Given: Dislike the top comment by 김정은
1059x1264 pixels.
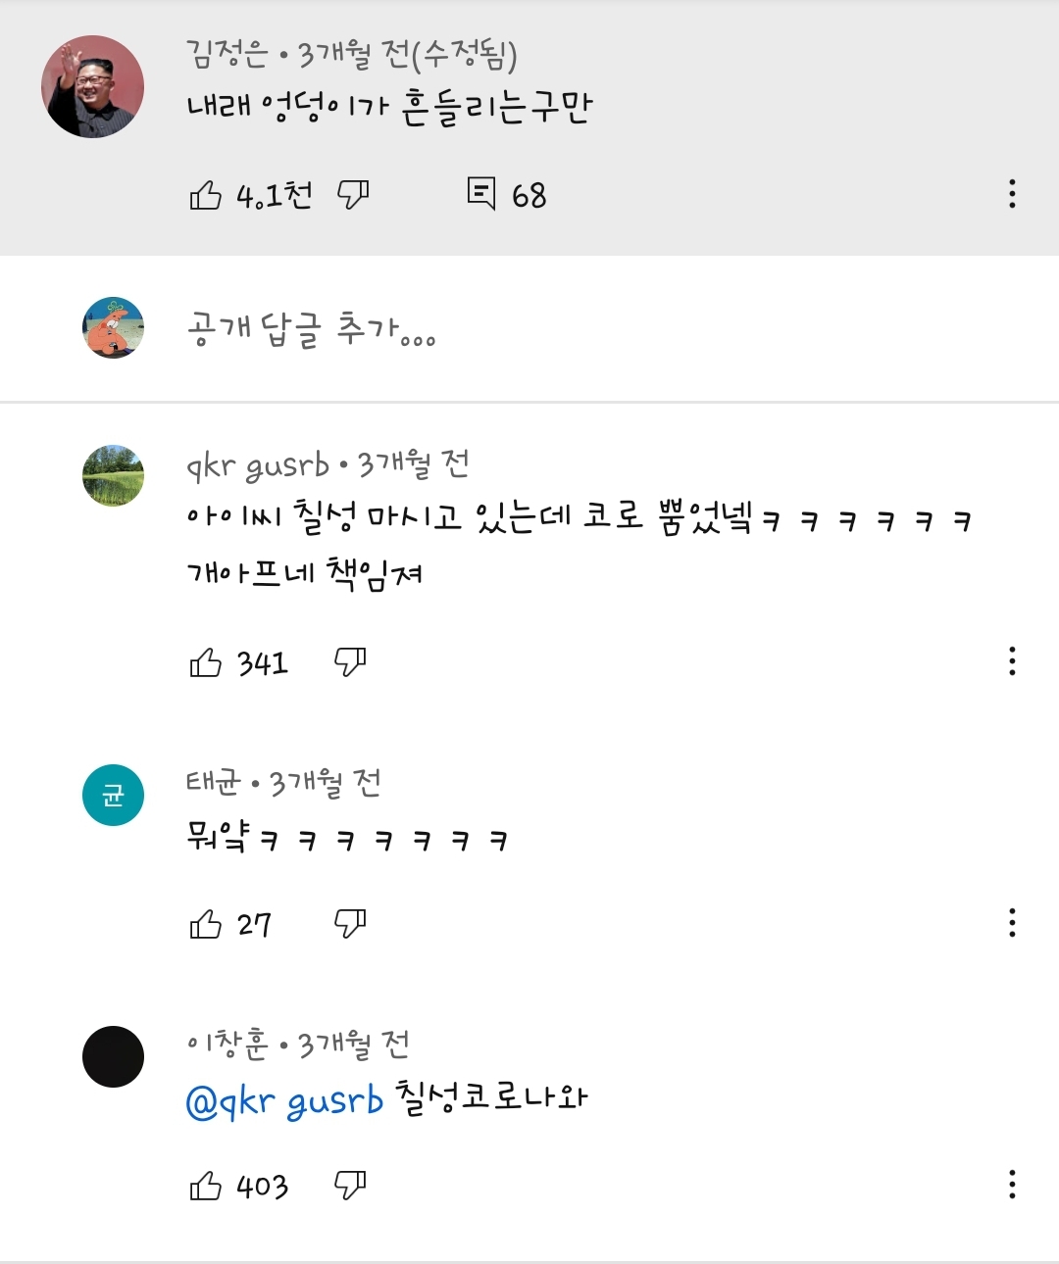Looking at the screenshot, I should 353,195.
